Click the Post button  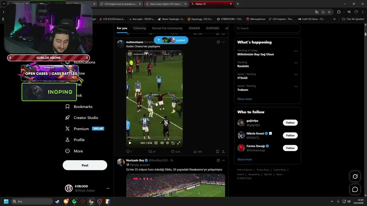(x=85, y=165)
